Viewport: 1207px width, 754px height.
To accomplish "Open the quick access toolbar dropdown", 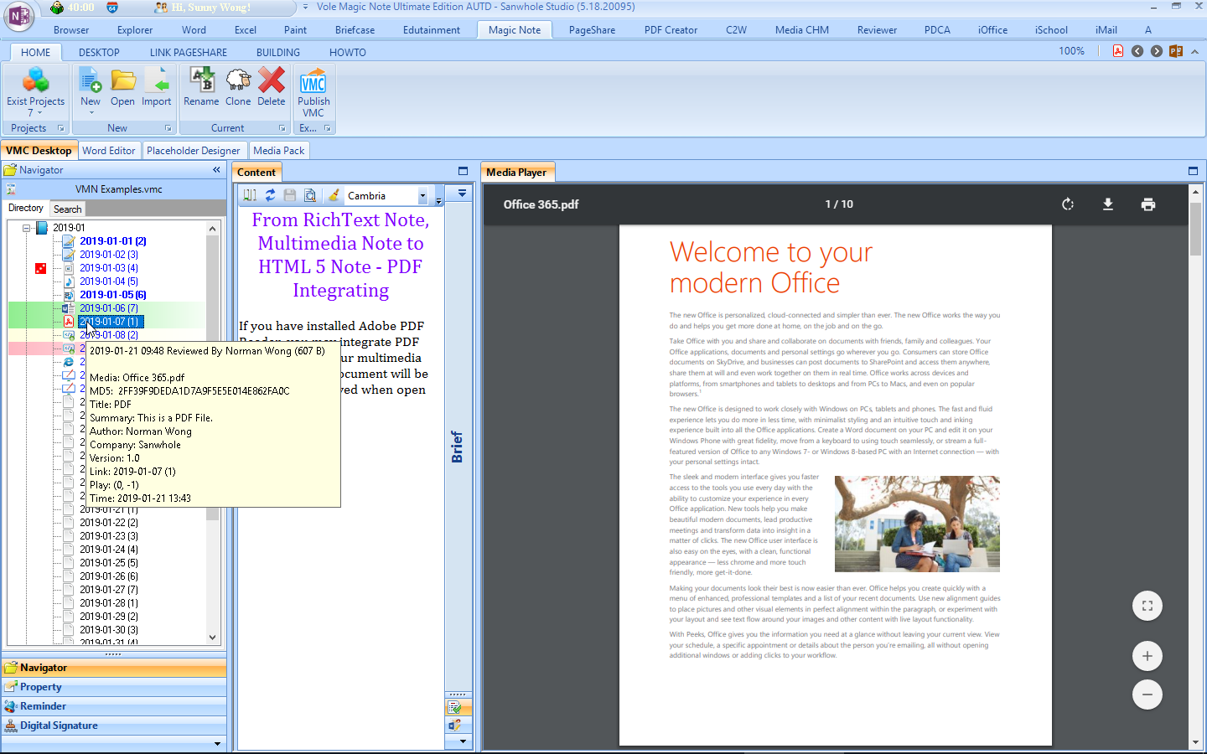I will [305, 7].
